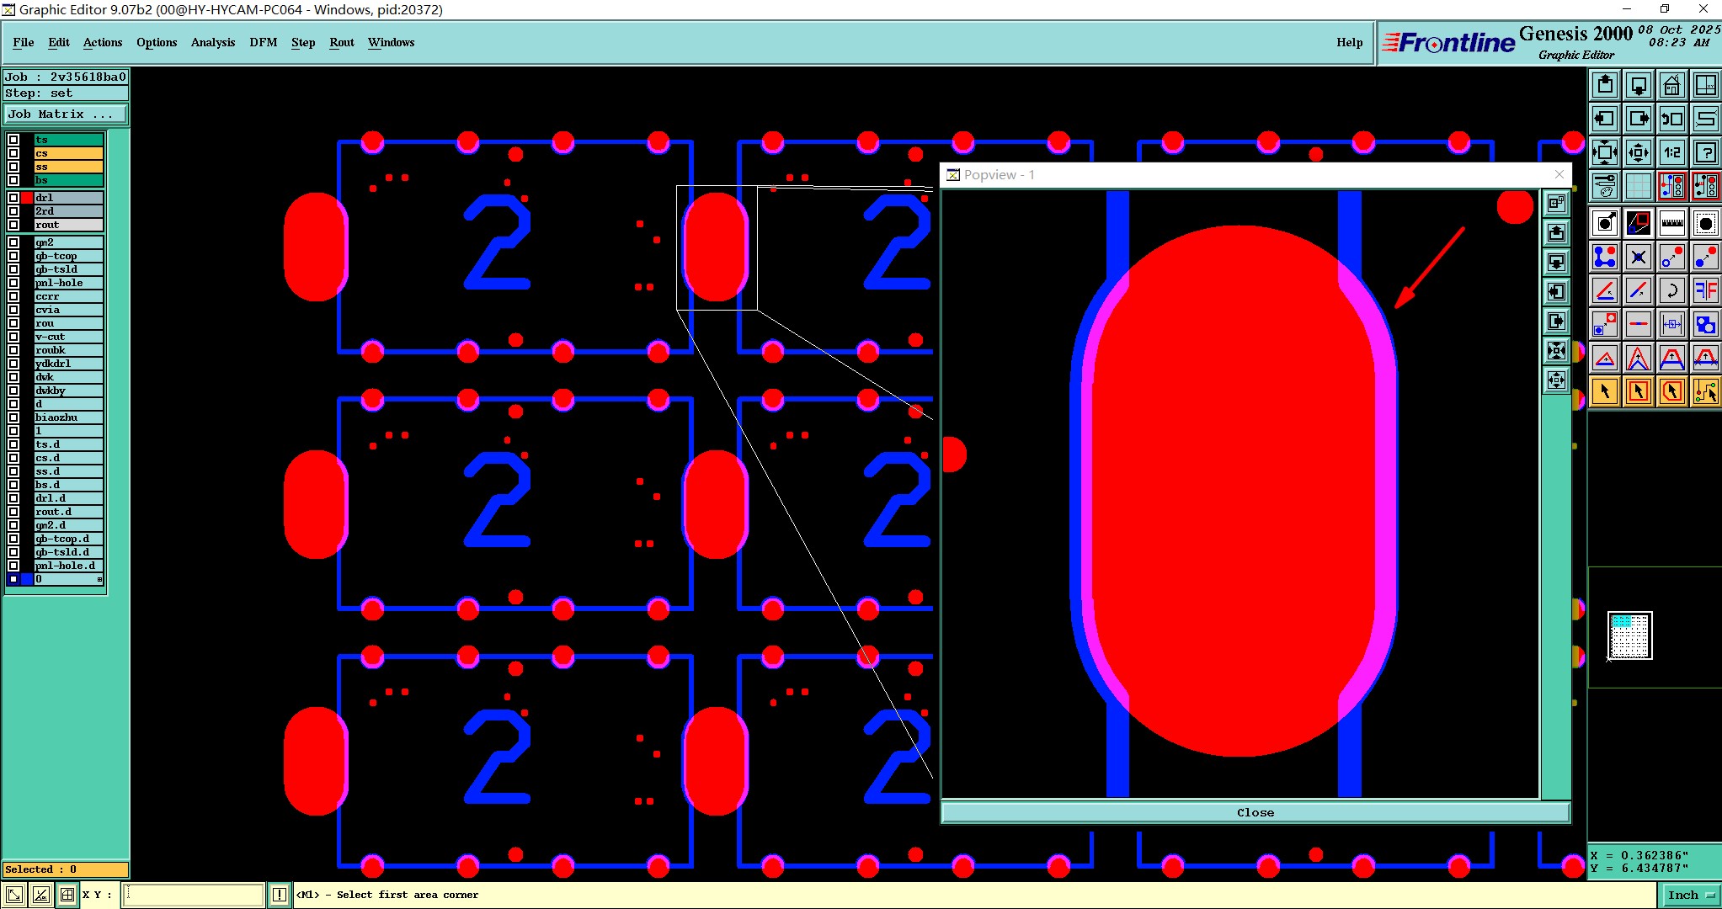The height and width of the screenshot is (909, 1722).
Task: Click the 1:2 zoom icon
Action: pos(1671,152)
